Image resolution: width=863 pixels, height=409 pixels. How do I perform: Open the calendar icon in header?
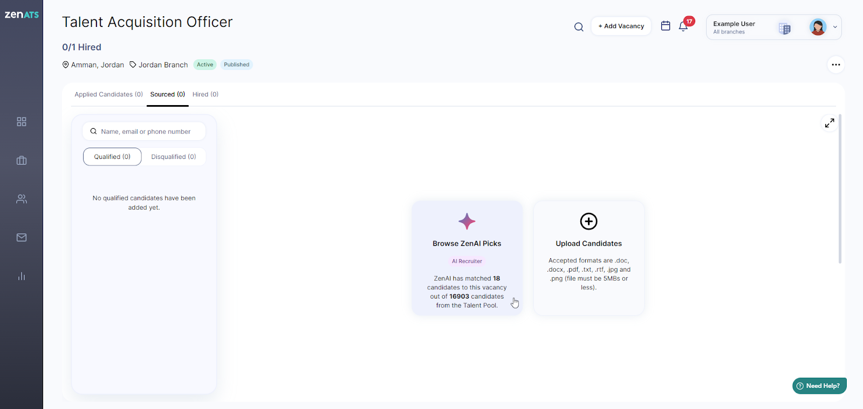(x=666, y=26)
